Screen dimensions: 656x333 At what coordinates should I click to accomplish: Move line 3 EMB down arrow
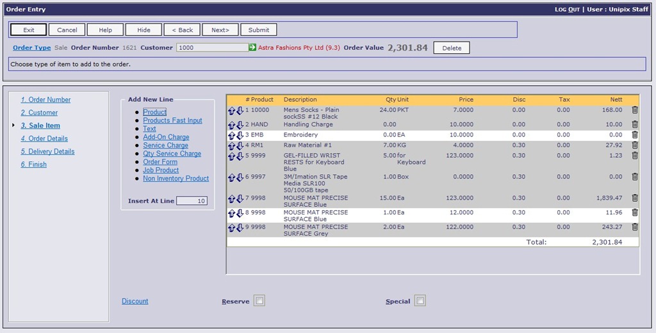pyautogui.click(x=240, y=136)
